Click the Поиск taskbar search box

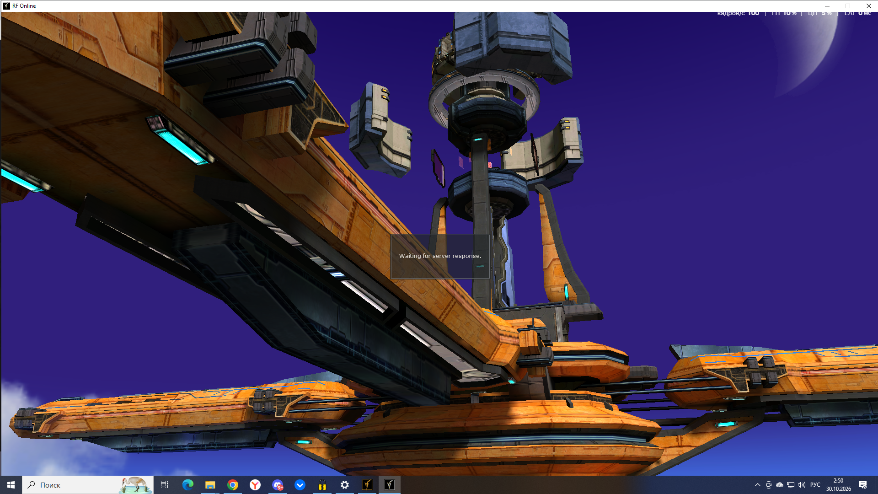[x=88, y=485]
